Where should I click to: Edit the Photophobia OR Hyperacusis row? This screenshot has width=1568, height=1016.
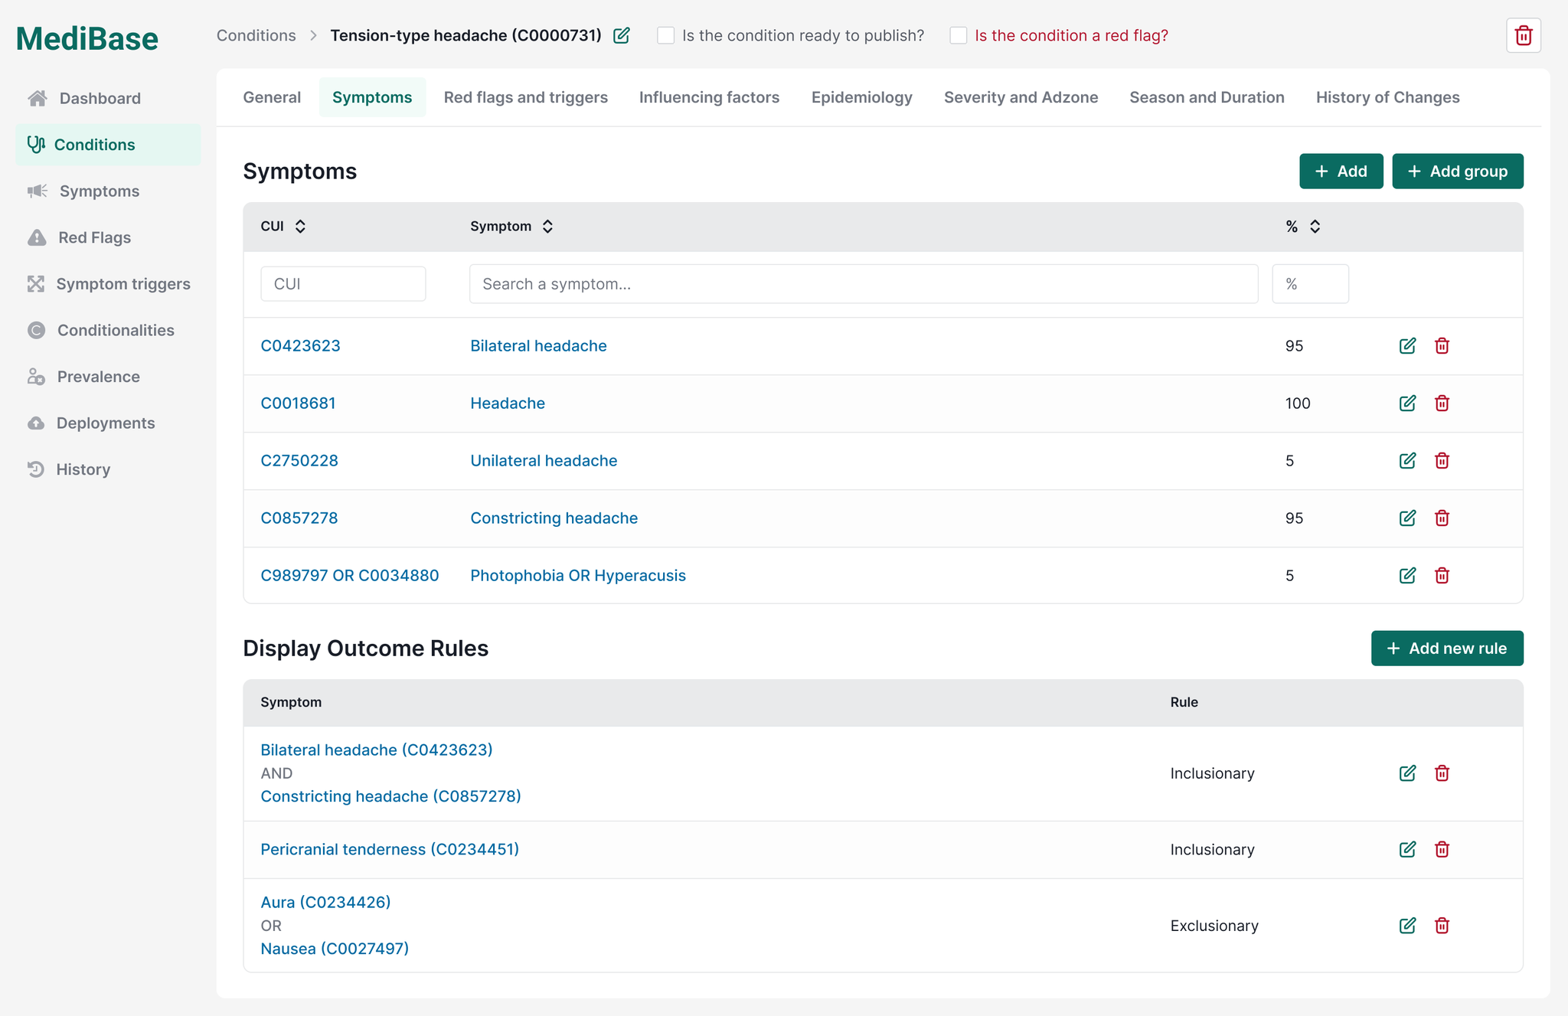click(x=1407, y=575)
